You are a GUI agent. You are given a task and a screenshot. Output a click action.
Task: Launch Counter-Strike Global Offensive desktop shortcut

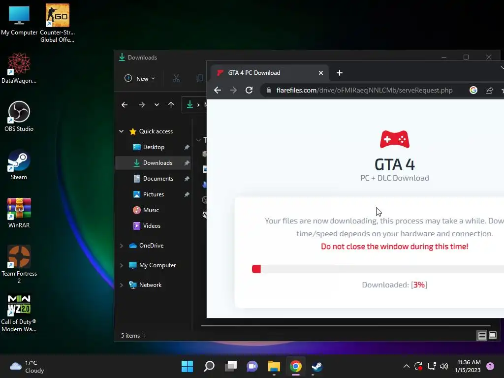[x=57, y=23]
